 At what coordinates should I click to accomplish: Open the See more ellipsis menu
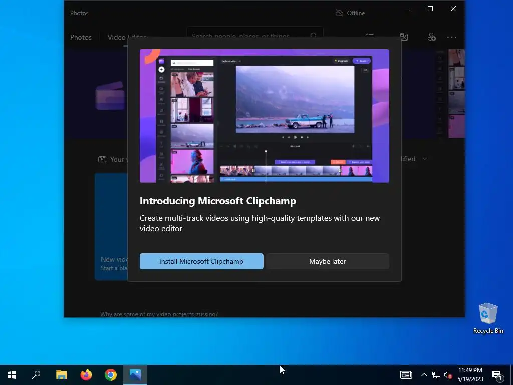[x=452, y=37]
